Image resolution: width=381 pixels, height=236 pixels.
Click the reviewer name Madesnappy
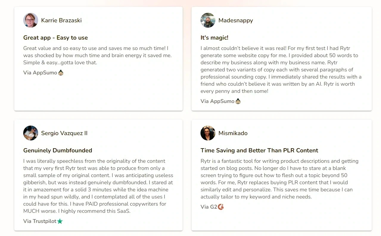tap(236, 20)
